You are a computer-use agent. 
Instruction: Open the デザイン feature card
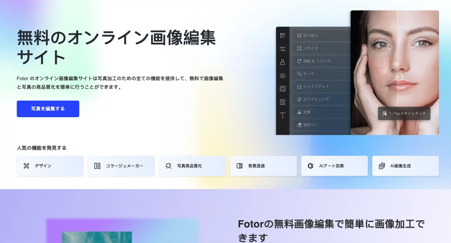pyautogui.click(x=50, y=166)
